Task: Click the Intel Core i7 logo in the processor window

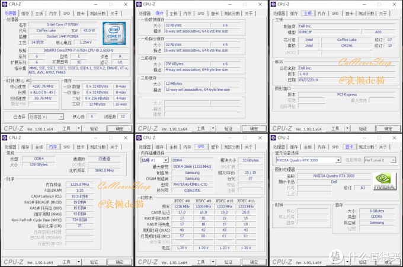Action: click(x=114, y=33)
